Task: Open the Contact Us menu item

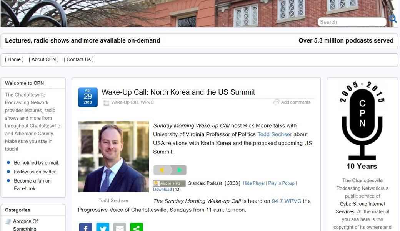Action: point(78,59)
